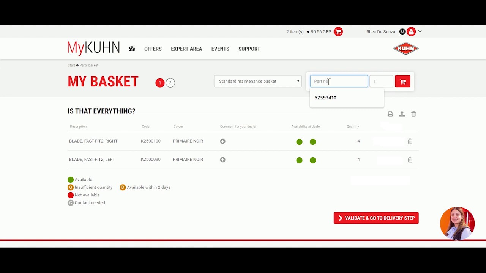
Task: Empty basket using the top trash icon
Action: tap(413, 114)
